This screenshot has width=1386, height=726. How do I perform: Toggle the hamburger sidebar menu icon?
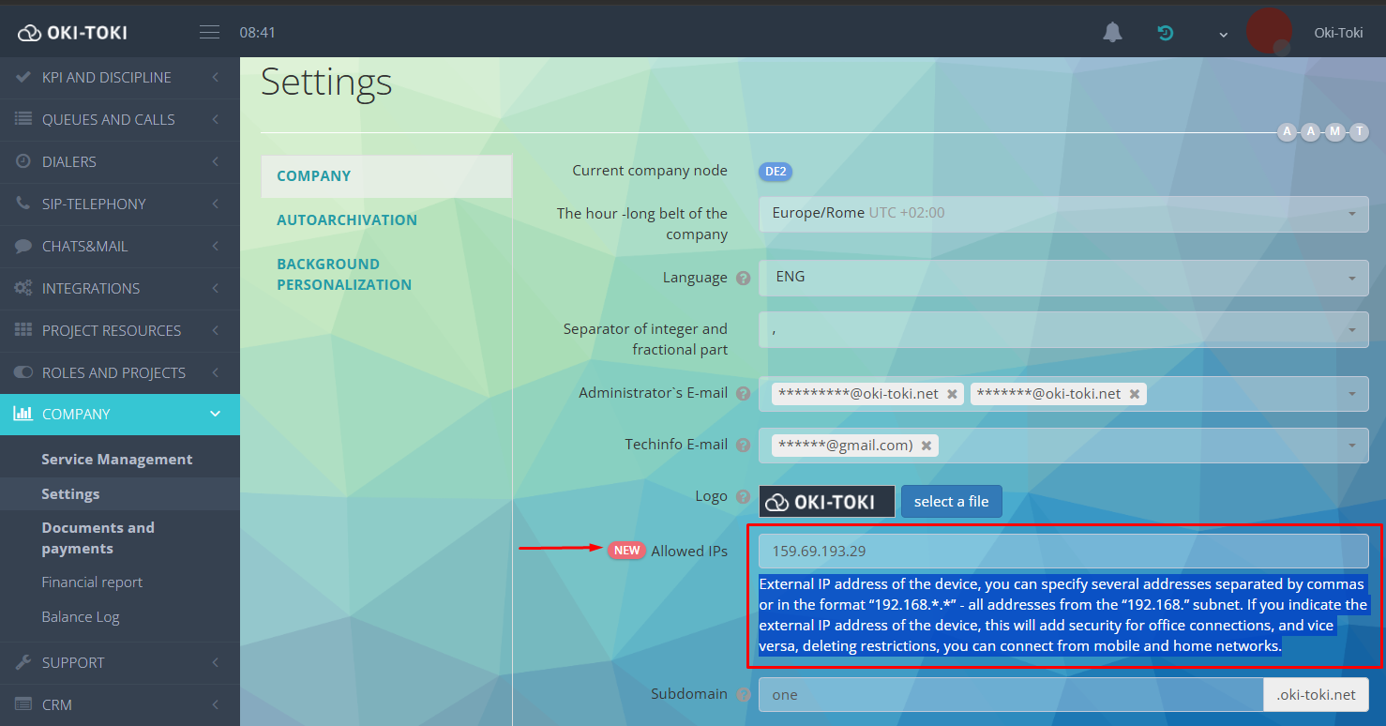coord(209,33)
